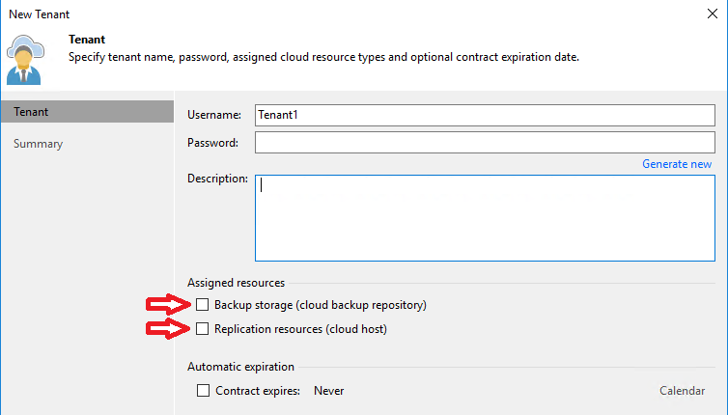Enable Backup storage checkbox

pos(202,305)
